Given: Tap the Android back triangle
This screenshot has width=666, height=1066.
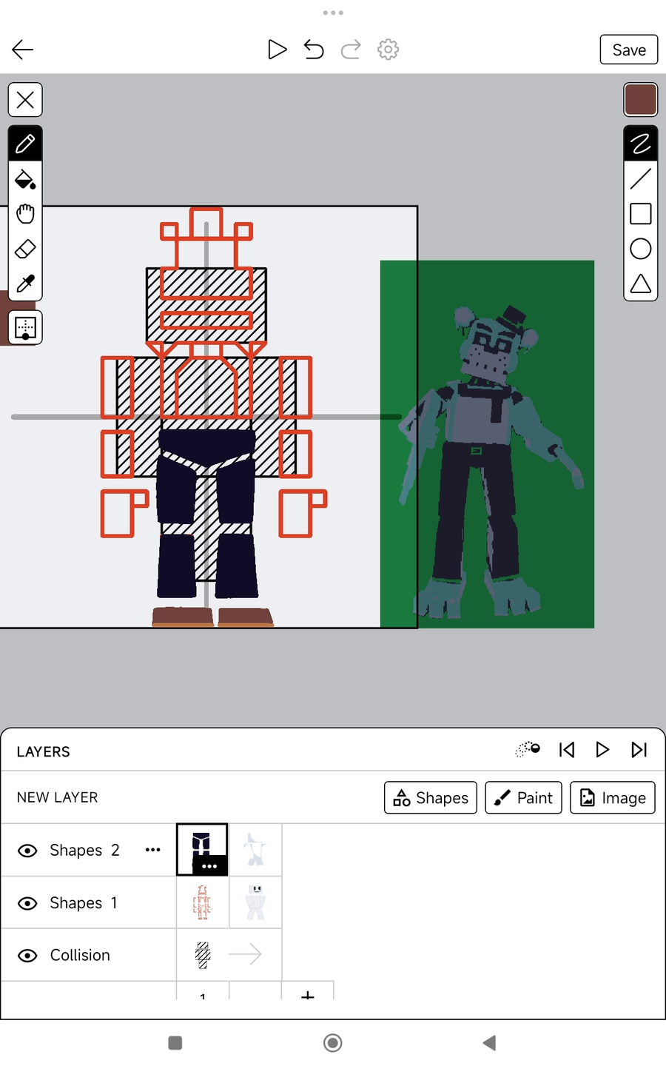Looking at the screenshot, I should point(489,1043).
